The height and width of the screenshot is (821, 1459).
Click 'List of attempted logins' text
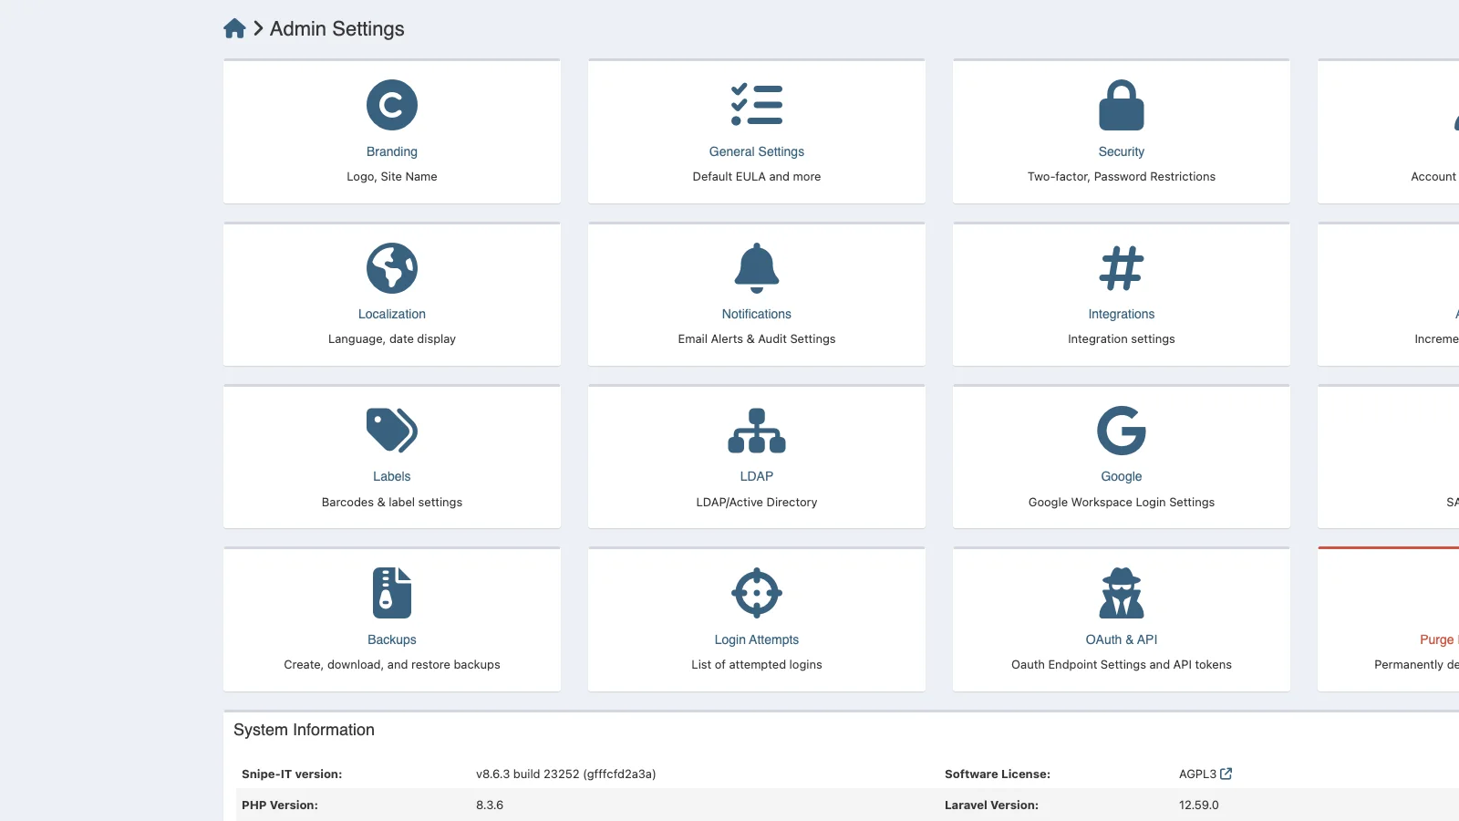coord(757,665)
